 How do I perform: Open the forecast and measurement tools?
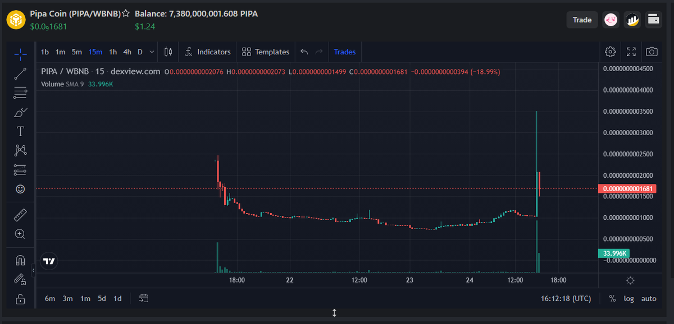(20, 169)
